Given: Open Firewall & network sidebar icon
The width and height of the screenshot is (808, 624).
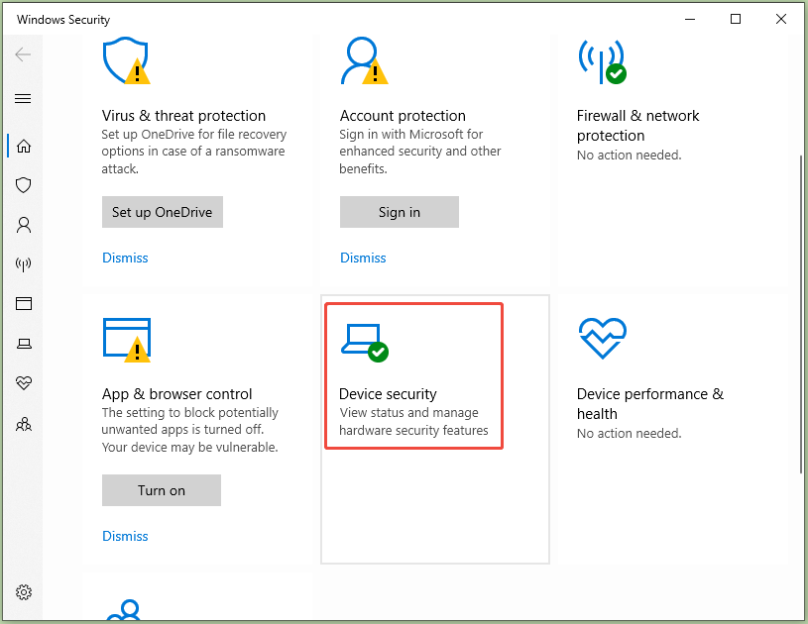Looking at the screenshot, I should (24, 264).
